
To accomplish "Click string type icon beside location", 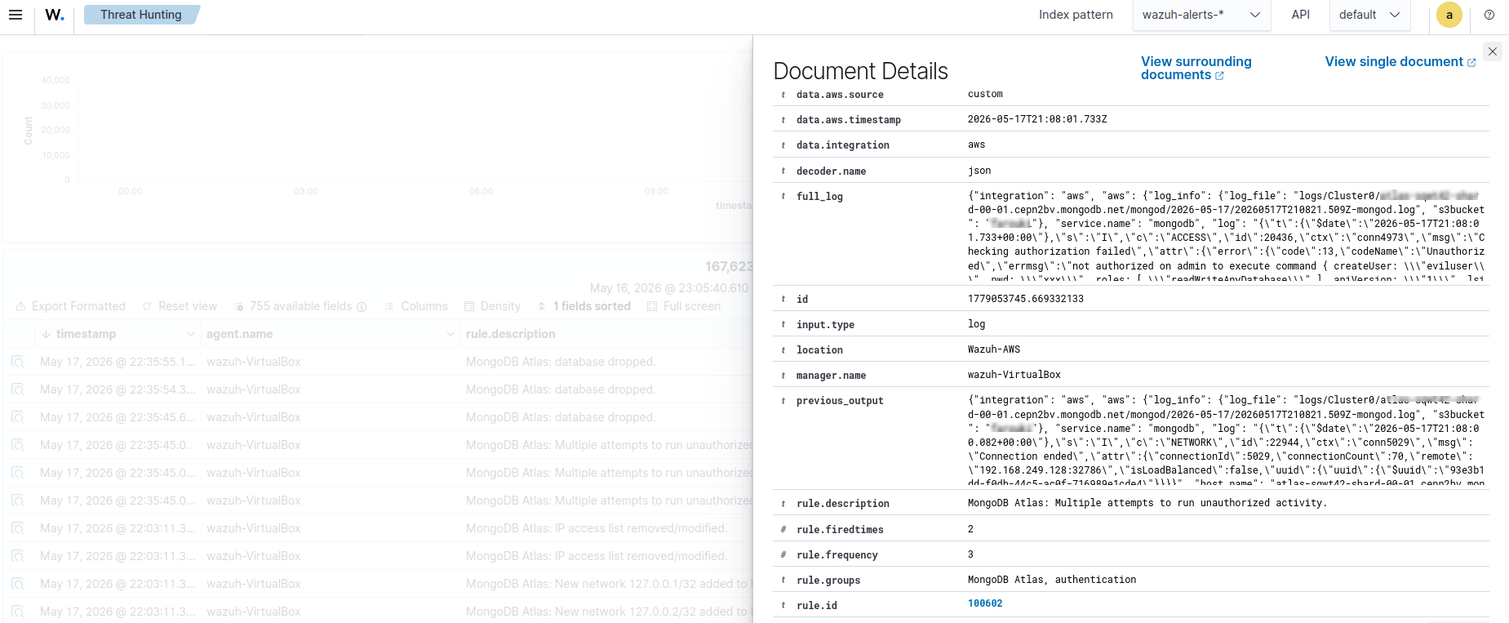I will [x=783, y=350].
